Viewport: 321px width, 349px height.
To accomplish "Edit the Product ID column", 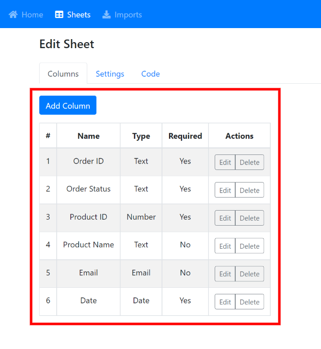I will [225, 218].
